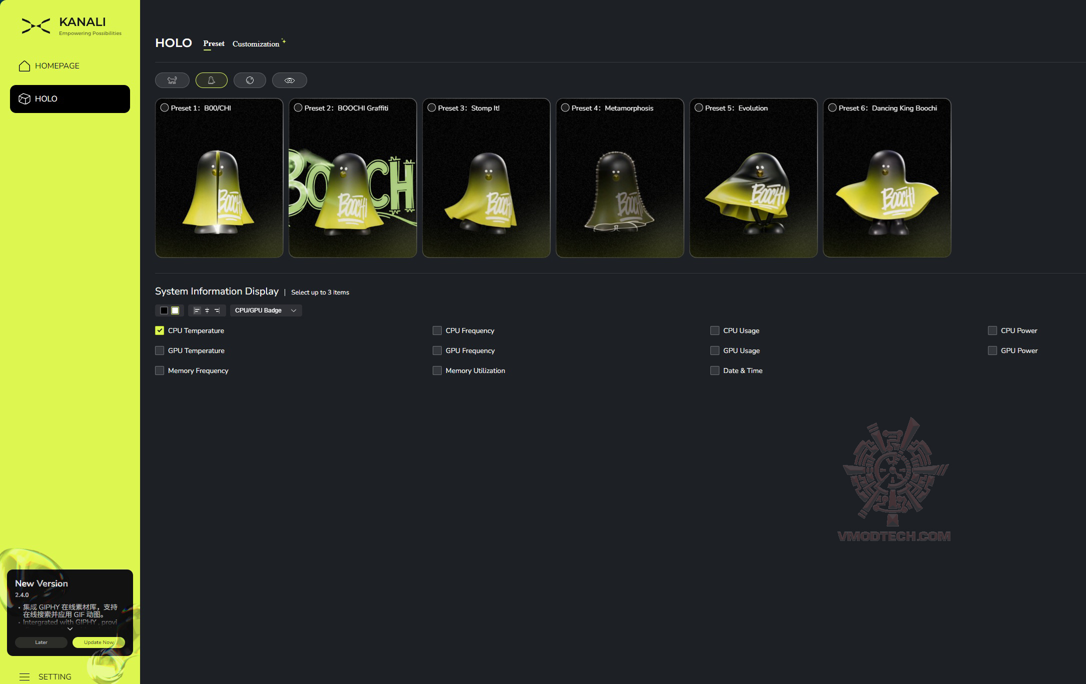This screenshot has width=1086, height=684.
Task: Switch to the Preset tab
Action: (x=214, y=43)
